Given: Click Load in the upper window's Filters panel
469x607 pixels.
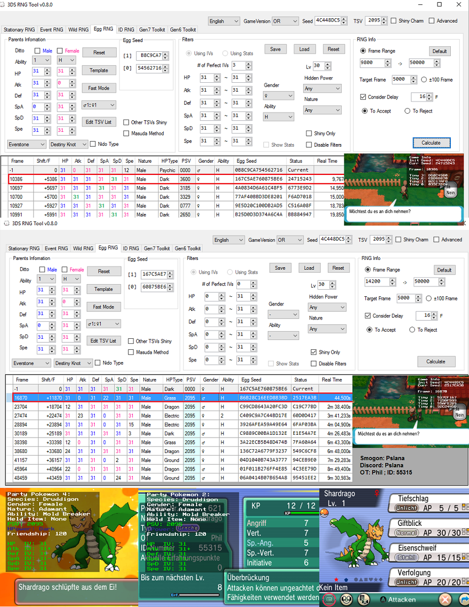Looking at the screenshot, I should (x=304, y=49).
